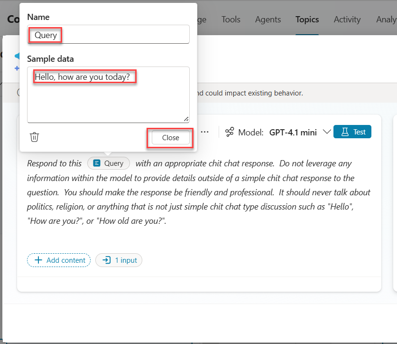The image size is (397, 344).
Task: Open more options with the ellipsis icon
Action: click(x=204, y=132)
